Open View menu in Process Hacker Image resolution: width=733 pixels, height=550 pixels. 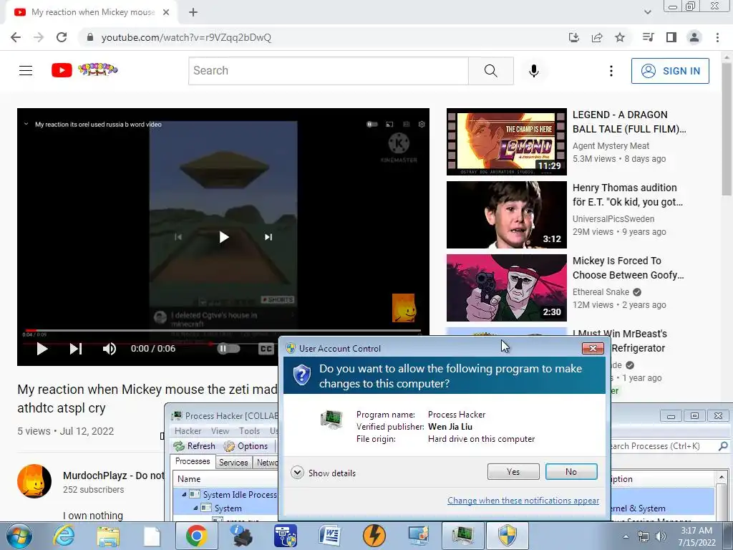(x=220, y=430)
